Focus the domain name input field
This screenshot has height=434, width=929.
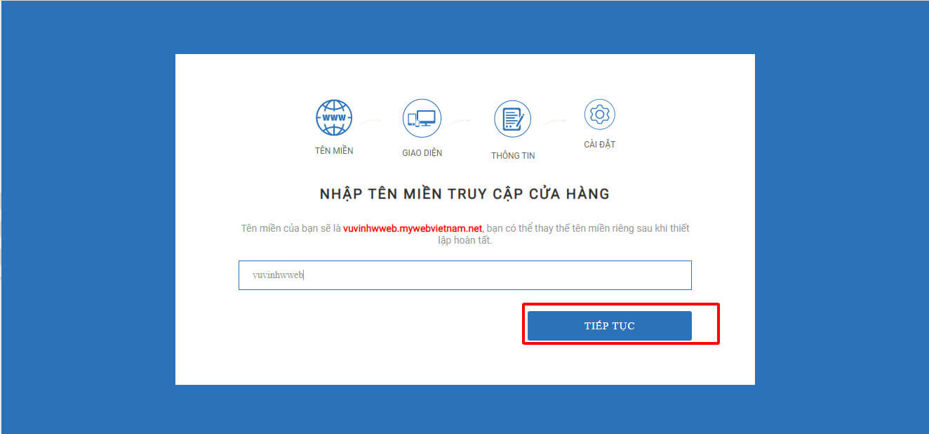click(465, 275)
